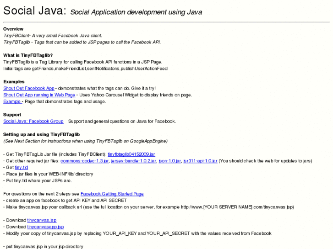Download jsr311-api-1.0.jar file
Viewport: 333px width, 249px height.
(200, 161)
